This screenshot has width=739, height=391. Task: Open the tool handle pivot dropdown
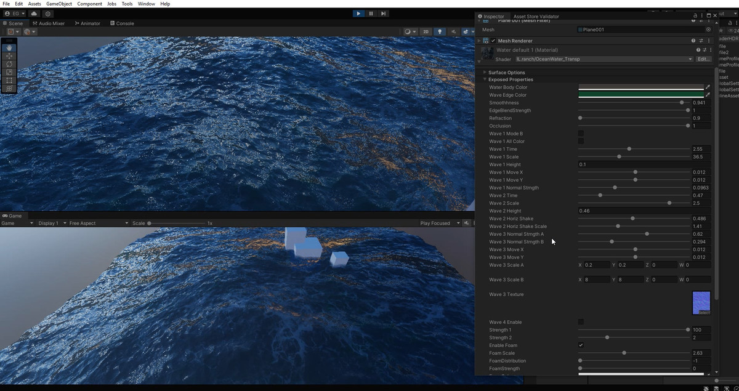click(x=14, y=31)
